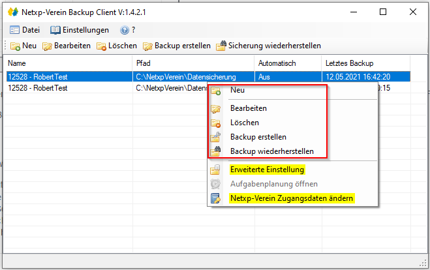The image size is (430, 270).
Task: Click the Backup wiederherstellen context menu icon
Action: pos(215,151)
